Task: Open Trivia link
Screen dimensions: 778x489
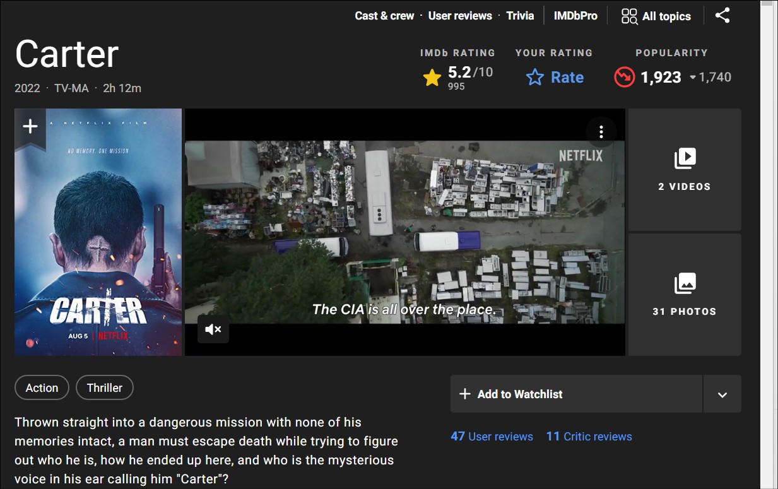Action: pyautogui.click(x=520, y=16)
